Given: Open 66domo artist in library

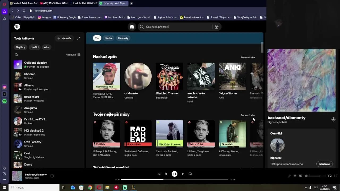Looking at the screenshot, I should 48,76.
